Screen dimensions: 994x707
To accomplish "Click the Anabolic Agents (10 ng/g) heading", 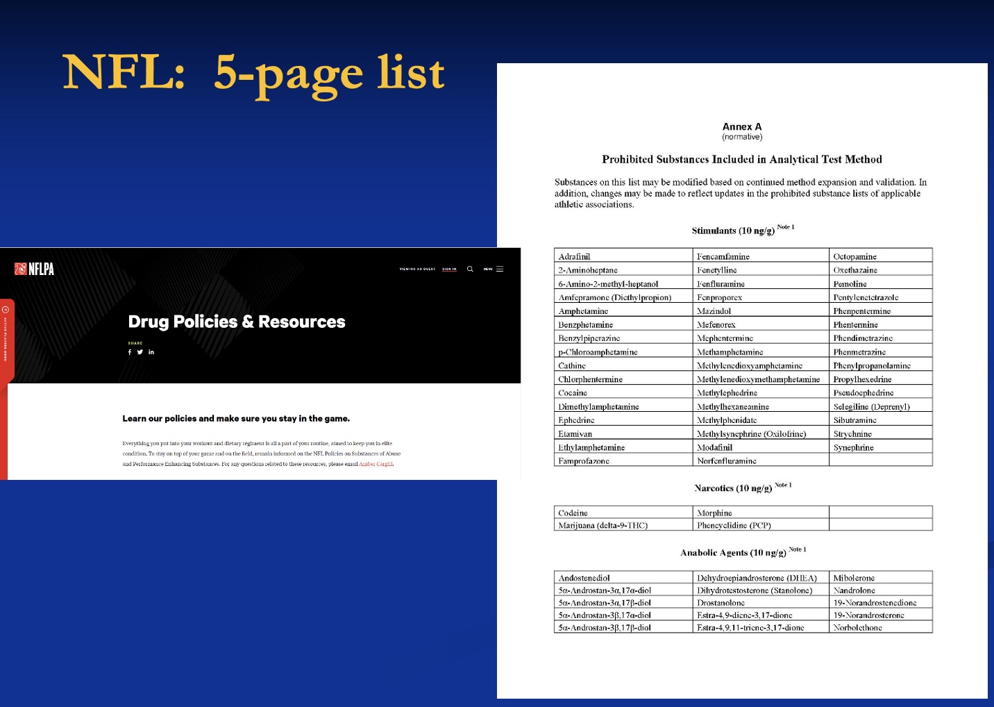I will click(x=733, y=553).
